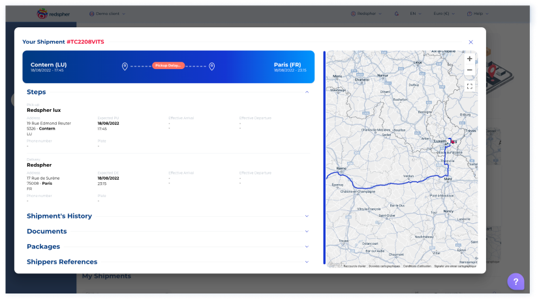Click shipment number #TC2208VITS
The image size is (539, 300).
(85, 42)
